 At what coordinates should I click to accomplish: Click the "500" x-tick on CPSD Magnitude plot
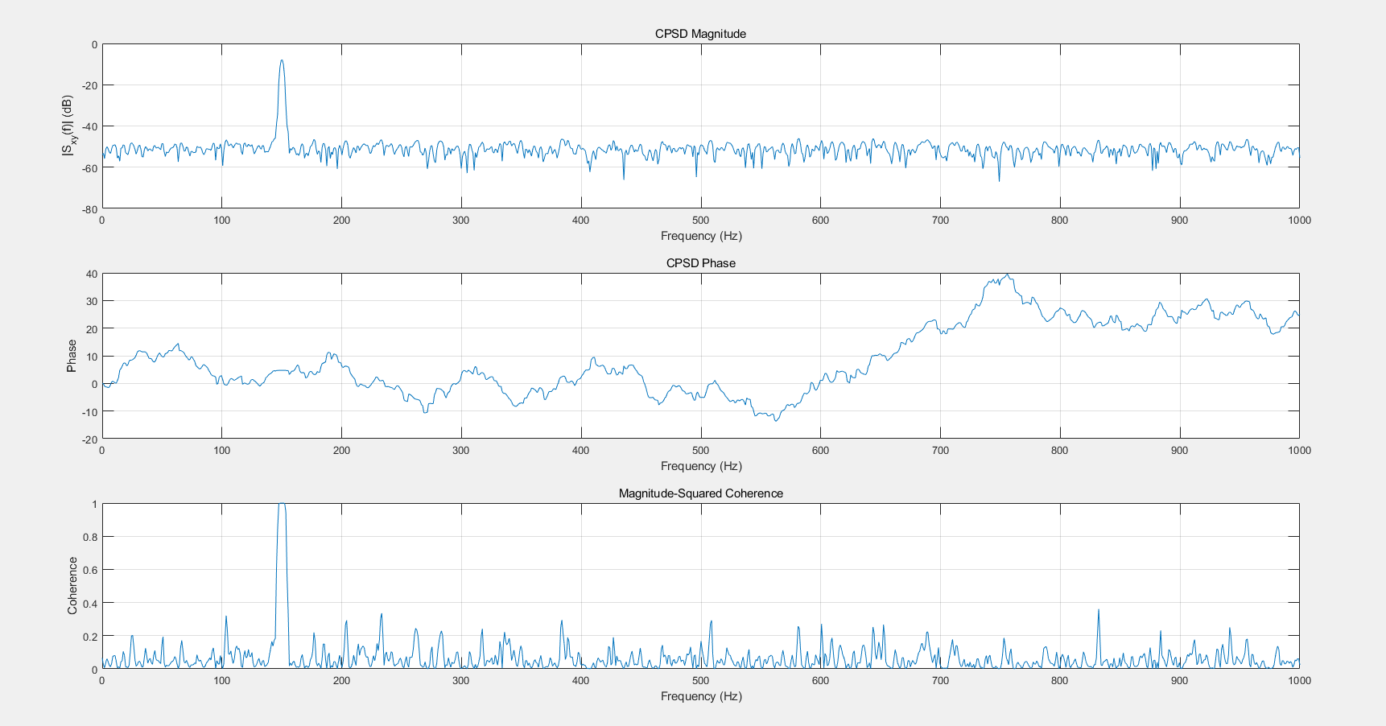tap(701, 220)
